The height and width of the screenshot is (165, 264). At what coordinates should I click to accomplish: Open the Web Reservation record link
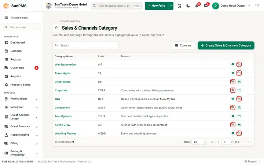click(x=65, y=65)
